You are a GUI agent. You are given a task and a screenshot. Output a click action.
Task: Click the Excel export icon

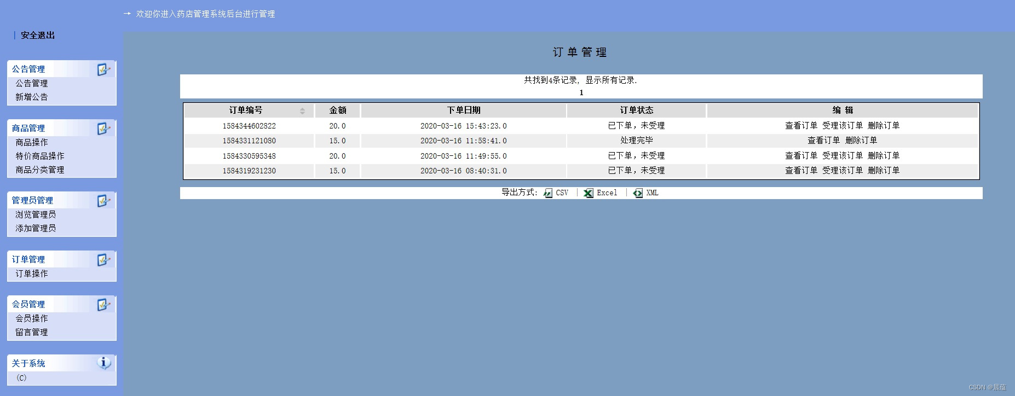[589, 193]
